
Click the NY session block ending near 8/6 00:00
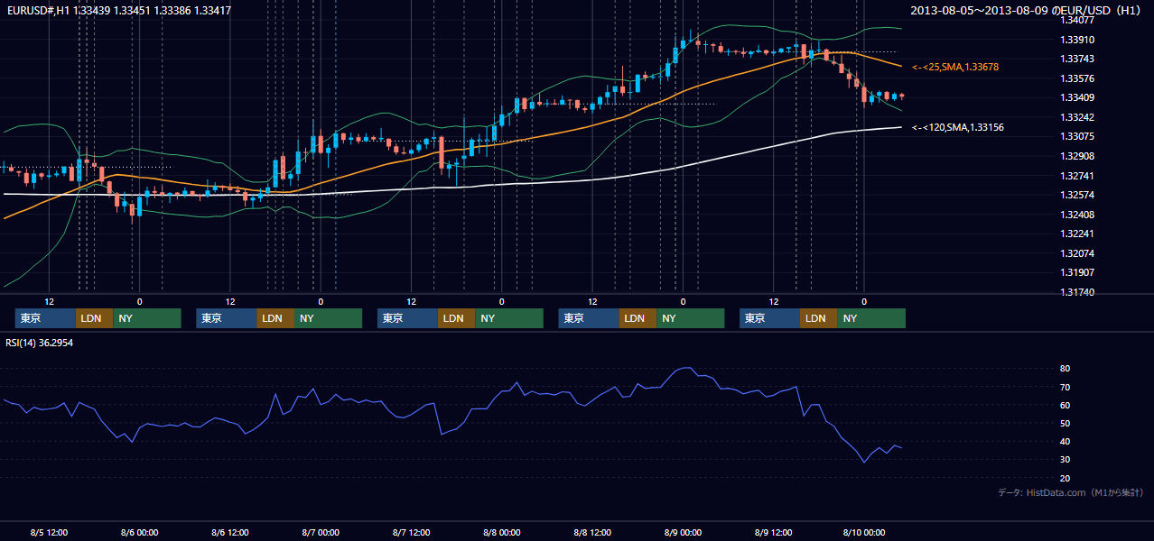[147, 318]
